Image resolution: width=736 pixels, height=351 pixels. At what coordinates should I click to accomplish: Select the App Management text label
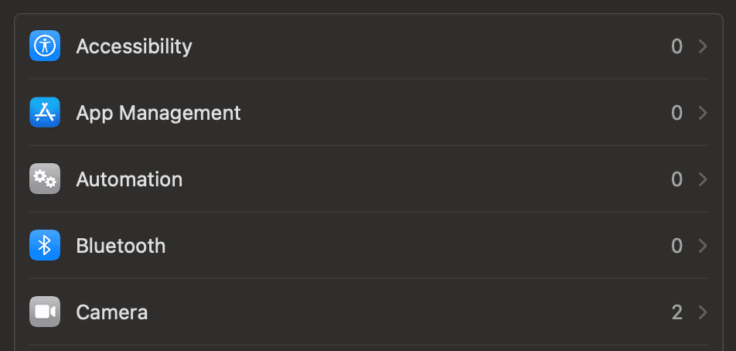click(x=158, y=113)
